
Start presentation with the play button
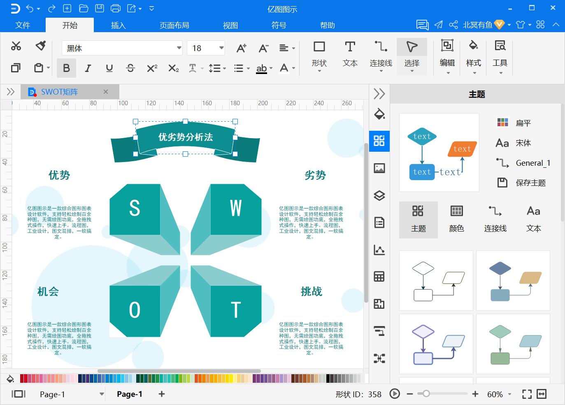click(394, 394)
